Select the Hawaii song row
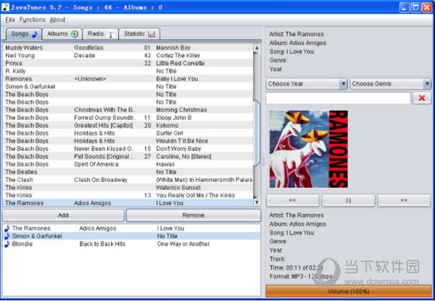 (128, 164)
